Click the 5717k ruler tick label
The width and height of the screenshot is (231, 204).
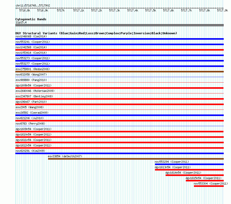coord(61,10)
